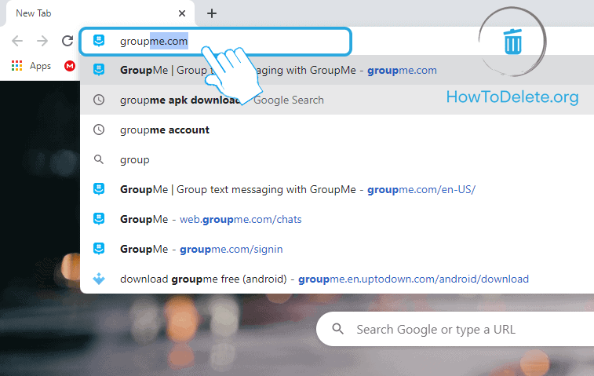The width and height of the screenshot is (594, 376).
Task: Click the GroupMe icon beside the en-US suggestion
Action: tap(99, 189)
